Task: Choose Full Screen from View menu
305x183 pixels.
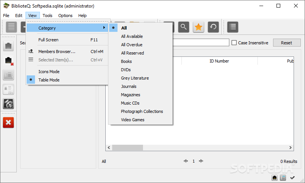Action: [x=67, y=40]
